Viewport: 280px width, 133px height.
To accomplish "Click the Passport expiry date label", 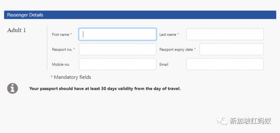I will [176, 49].
